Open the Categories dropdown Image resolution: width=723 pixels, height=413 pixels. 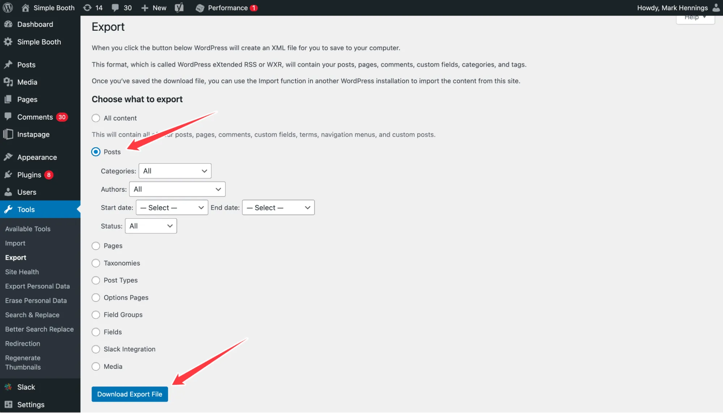175,171
